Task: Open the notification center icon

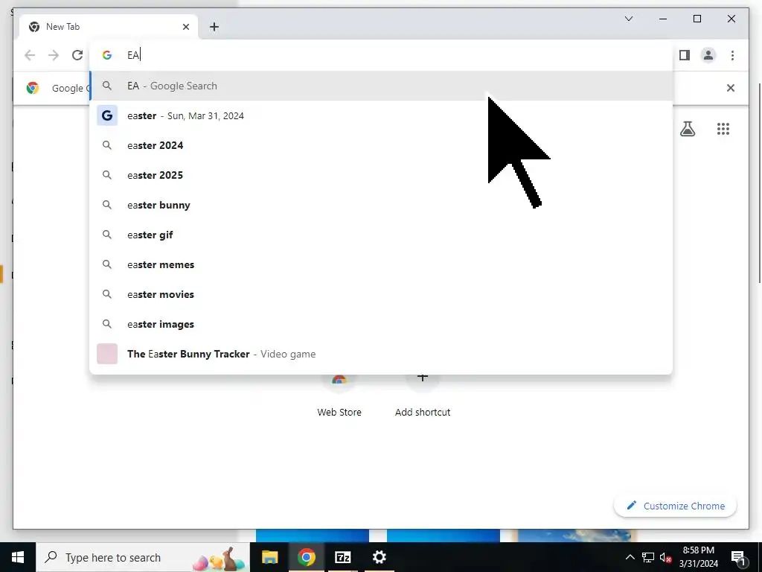Action: pos(738,557)
